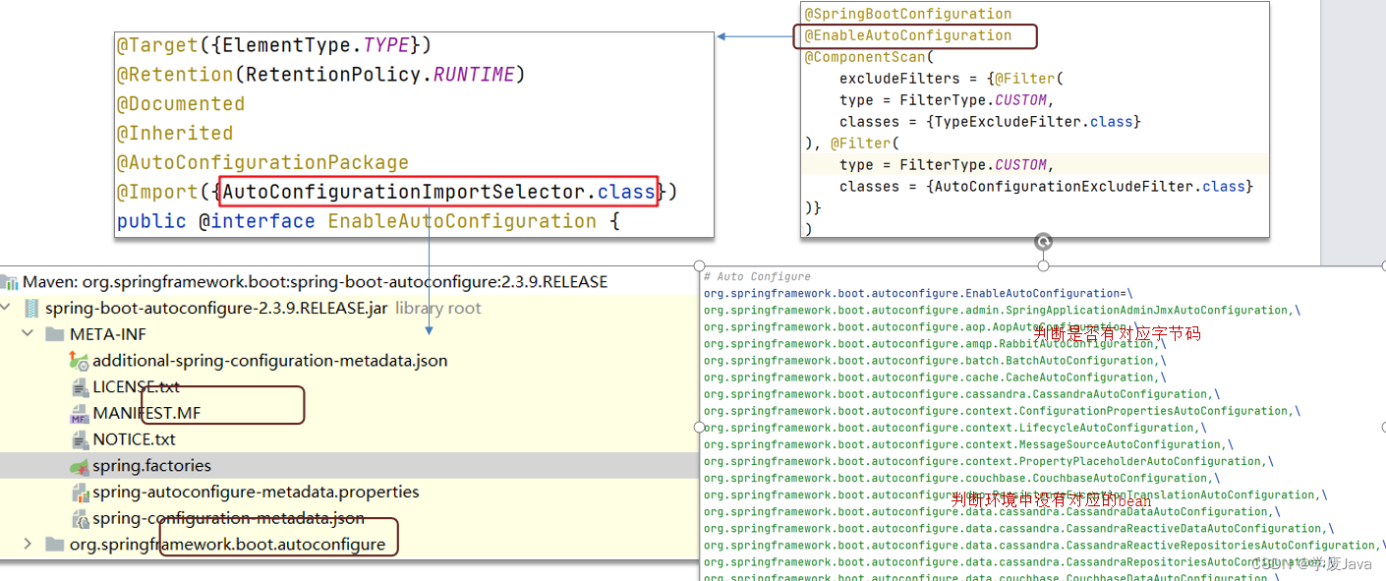This screenshot has width=1386, height=581.
Task: Click the @EnableAutoConfiguration annotation
Action: pyautogui.click(x=908, y=35)
